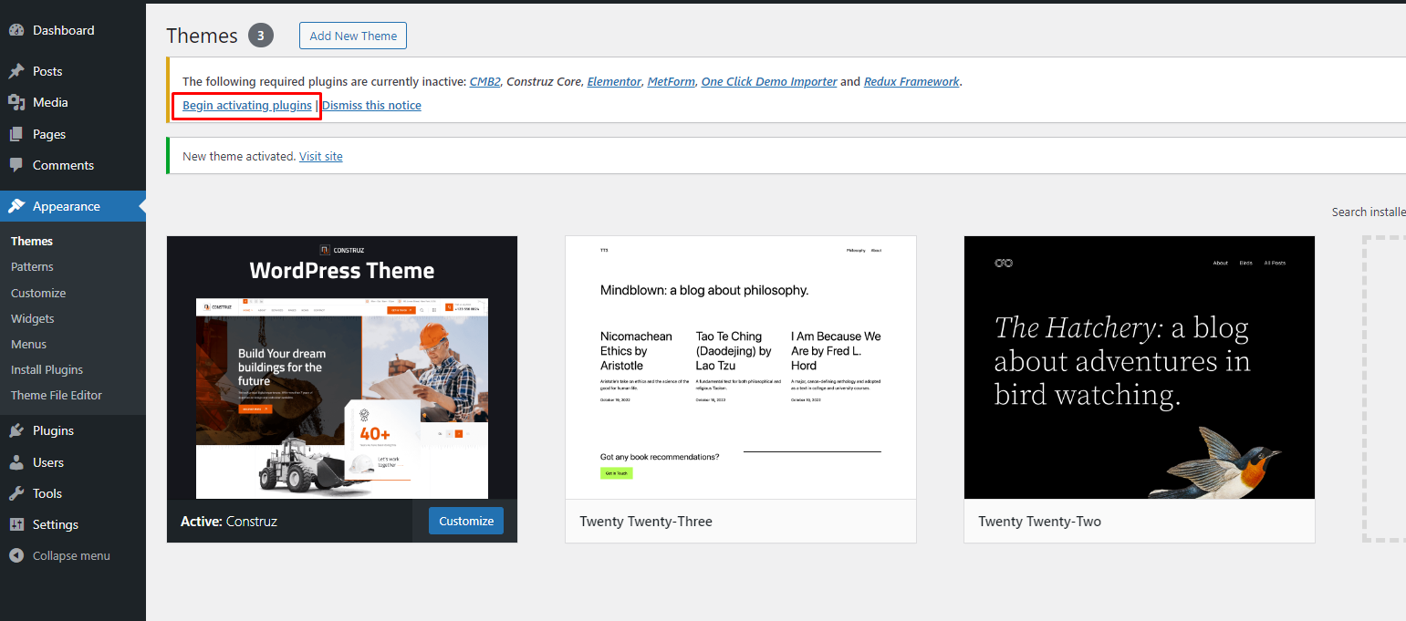This screenshot has height=621, width=1406.
Task: Click the Plugins plug icon
Action: 16,430
